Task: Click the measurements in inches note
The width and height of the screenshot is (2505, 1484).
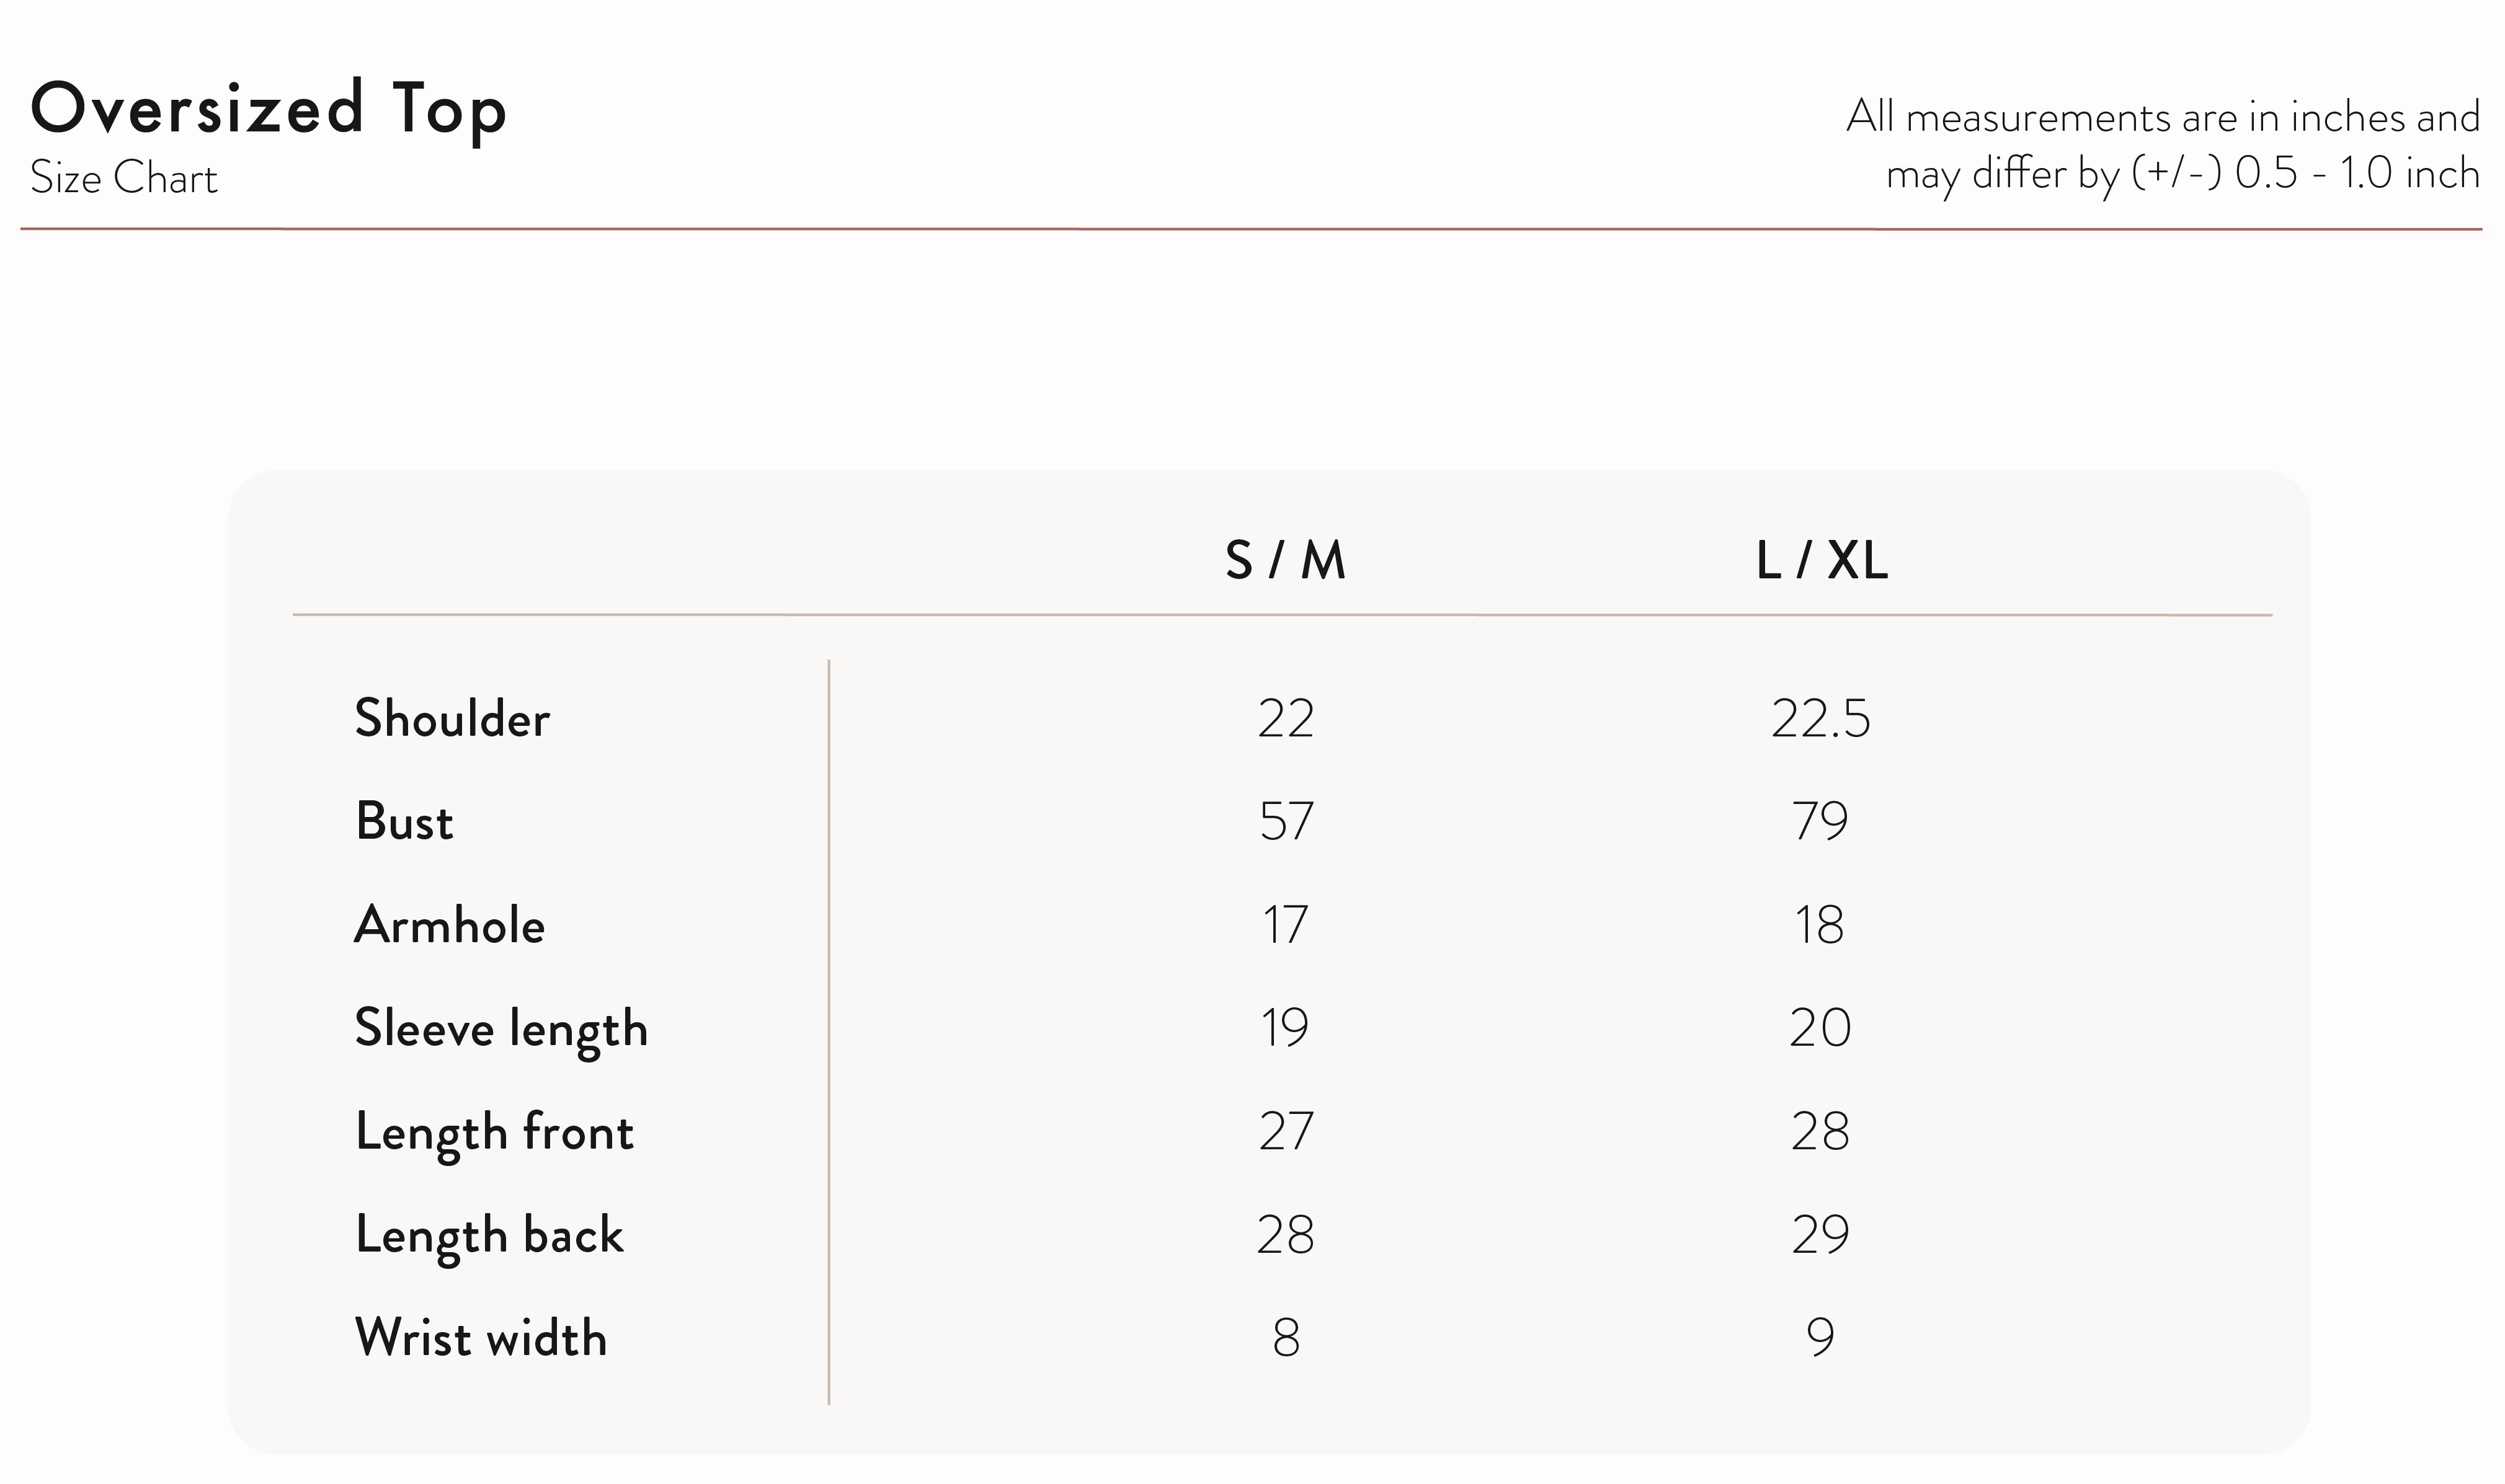Action: 2163,146
